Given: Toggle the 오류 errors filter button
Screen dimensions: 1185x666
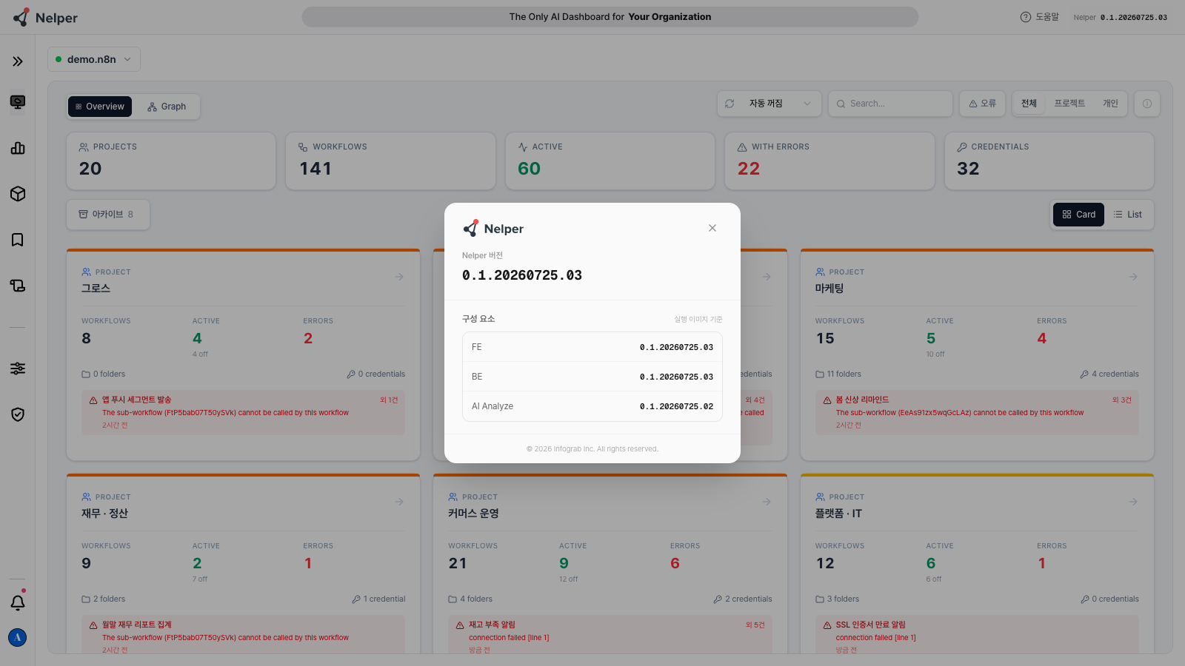Looking at the screenshot, I should pos(982,104).
